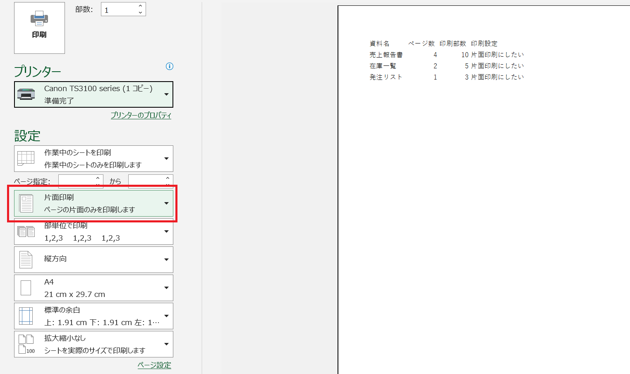Click the A4 paper size icon

click(26, 288)
